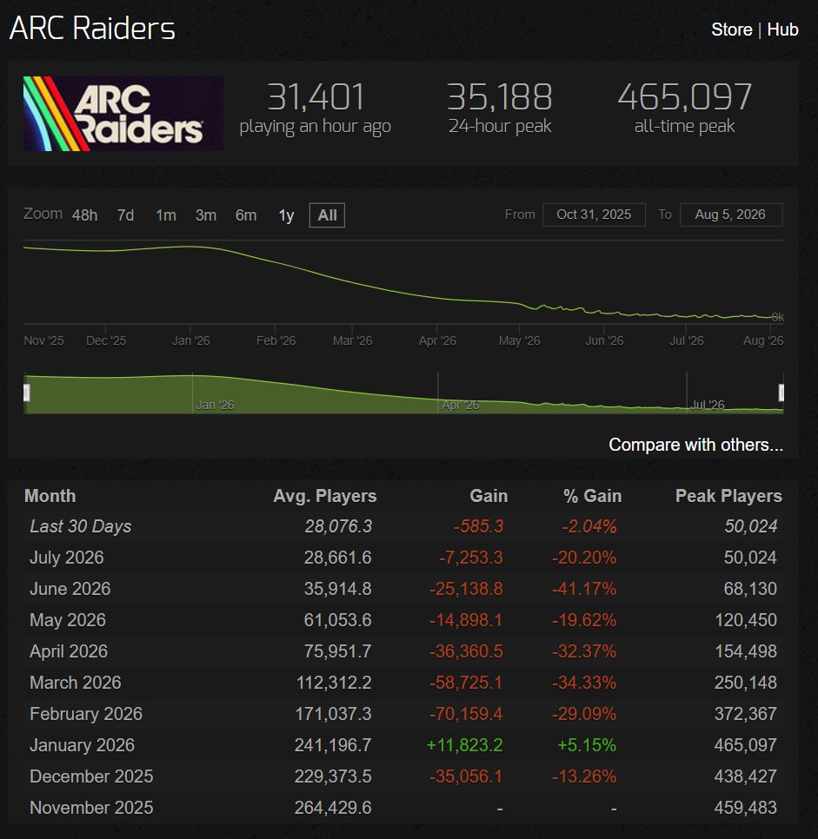818x839 pixels.
Task: Grab the right navigator range handle
Action: [781, 393]
